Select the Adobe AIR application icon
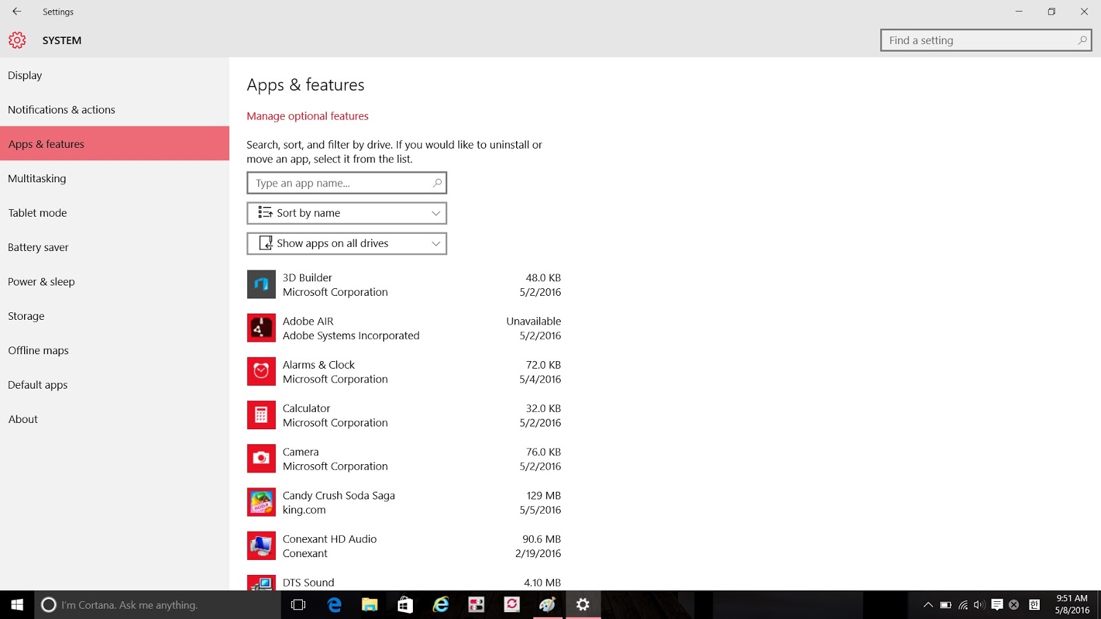 coord(261,327)
